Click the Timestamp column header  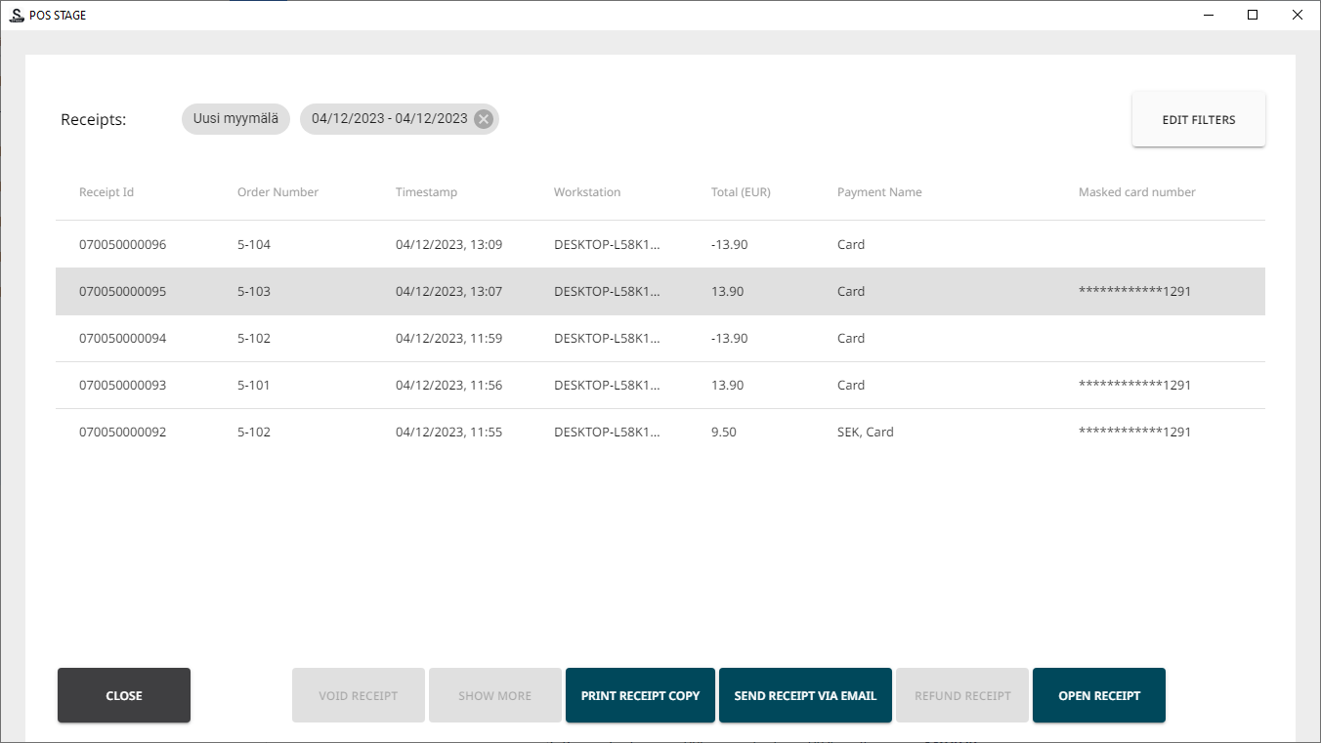point(426,192)
